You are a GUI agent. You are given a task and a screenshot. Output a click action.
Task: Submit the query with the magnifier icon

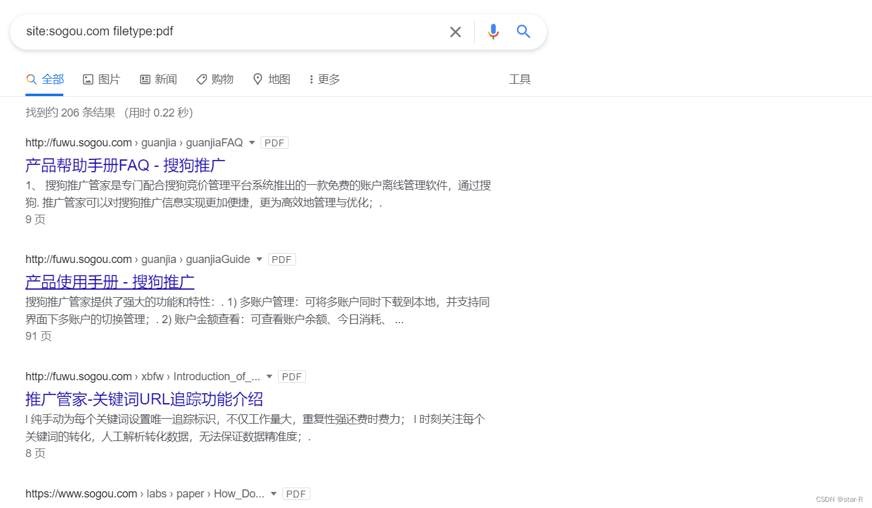click(x=524, y=32)
